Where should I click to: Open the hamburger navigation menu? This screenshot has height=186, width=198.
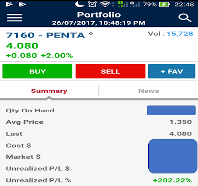tap(14, 18)
